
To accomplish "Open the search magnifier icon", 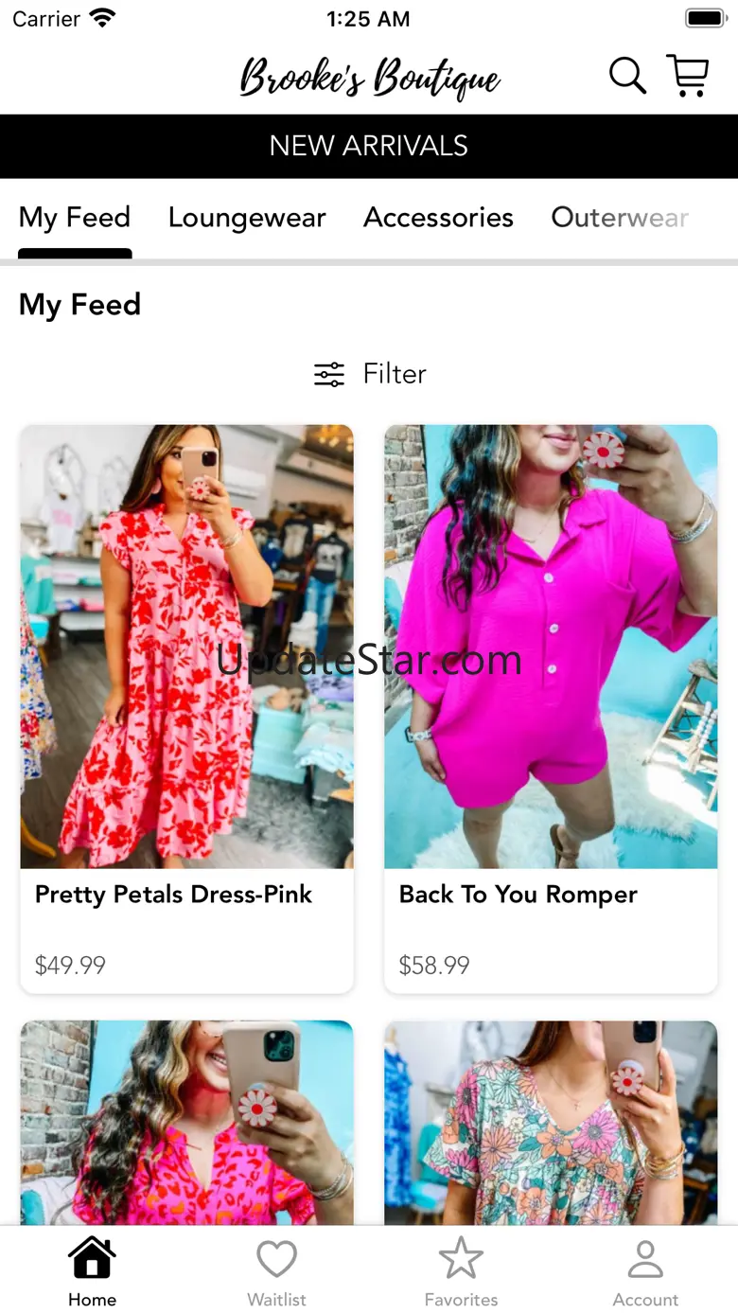I will (627, 76).
